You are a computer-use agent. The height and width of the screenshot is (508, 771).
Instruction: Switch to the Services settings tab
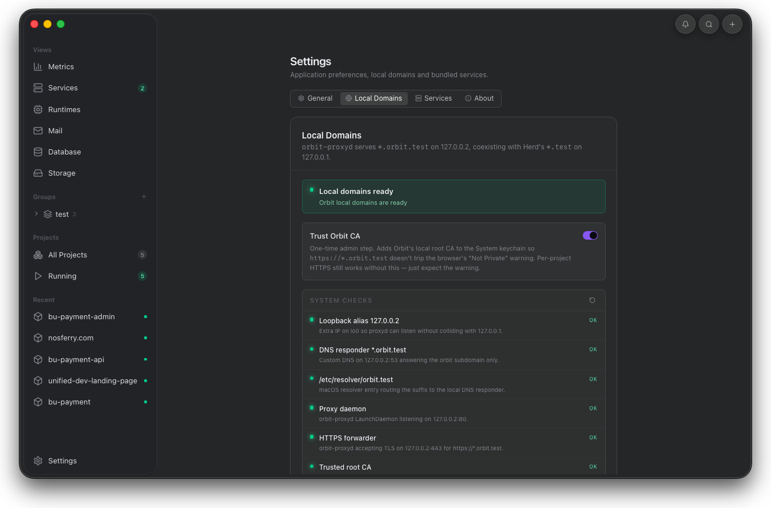[434, 98]
